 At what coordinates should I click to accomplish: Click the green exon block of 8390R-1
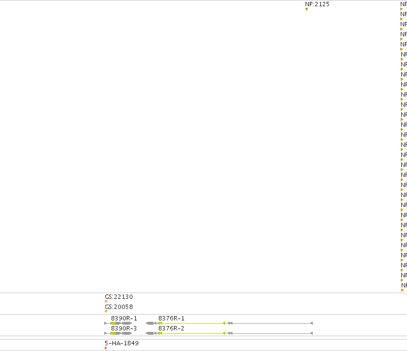point(113,323)
